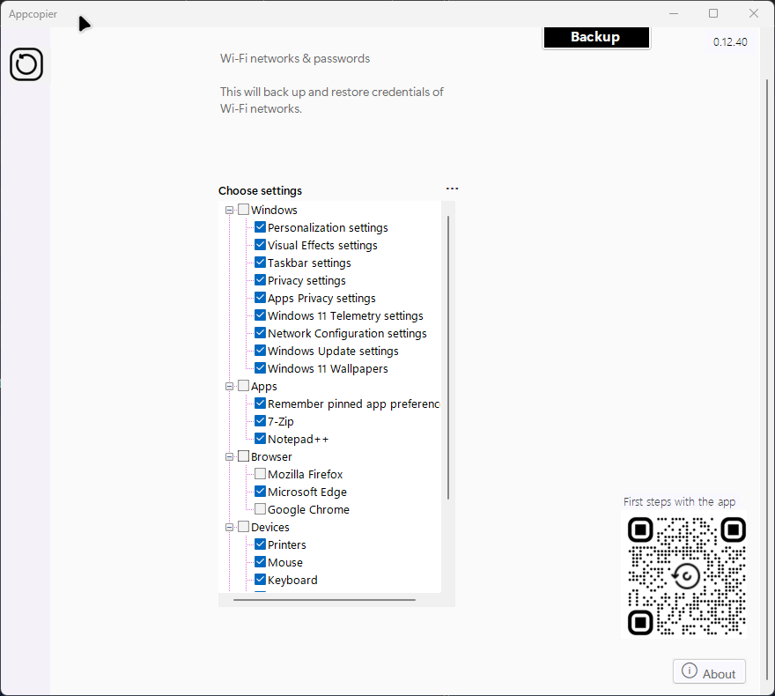Click the Wi-Fi networks & passwords heading
This screenshot has height=696, width=775.
point(295,58)
